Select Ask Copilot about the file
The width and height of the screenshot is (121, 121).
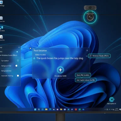(x=85, y=80)
